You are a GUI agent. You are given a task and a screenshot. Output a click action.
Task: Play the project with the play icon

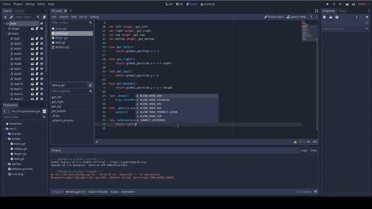point(327,4)
